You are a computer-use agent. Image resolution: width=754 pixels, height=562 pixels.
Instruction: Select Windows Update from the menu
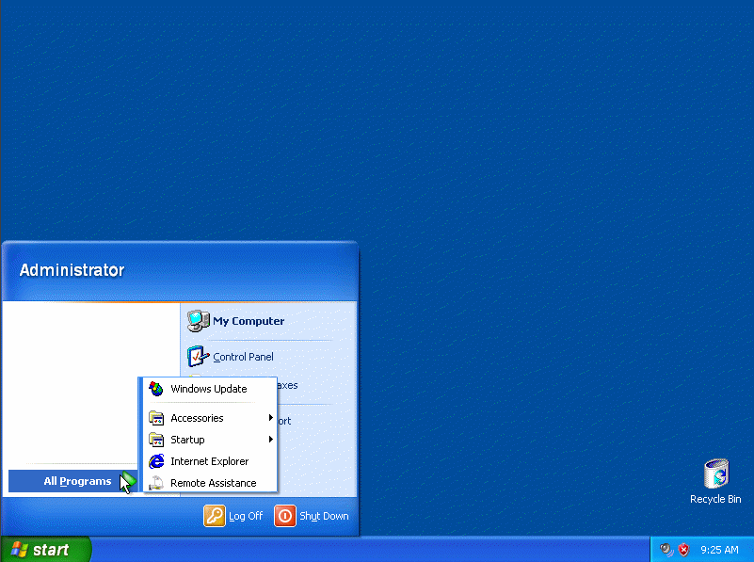tap(208, 389)
